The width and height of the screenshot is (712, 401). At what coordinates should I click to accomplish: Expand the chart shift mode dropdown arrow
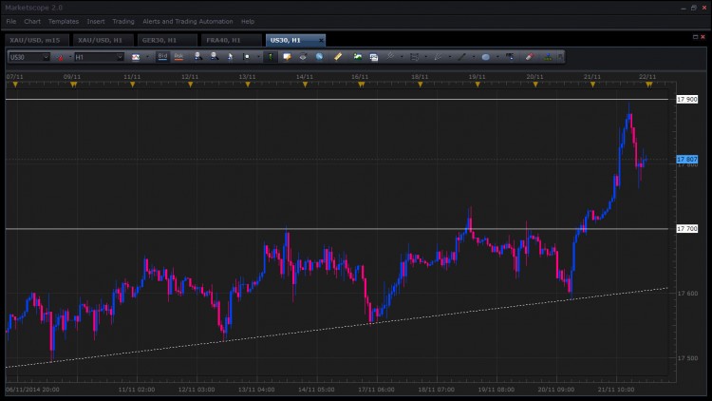point(258,57)
